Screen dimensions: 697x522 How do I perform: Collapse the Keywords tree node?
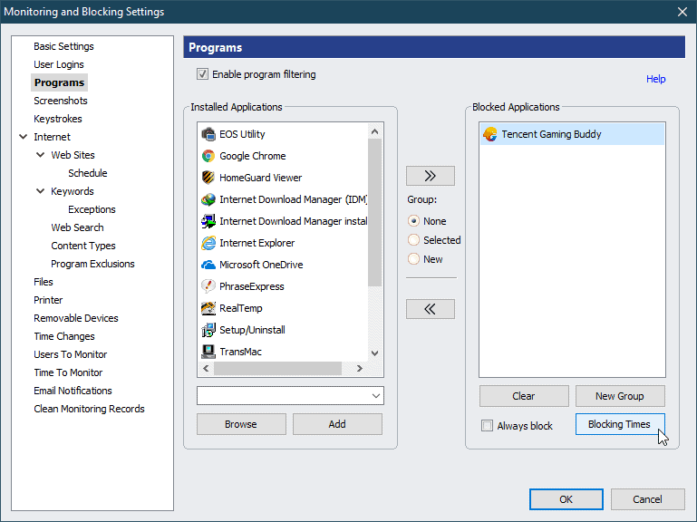(x=41, y=190)
